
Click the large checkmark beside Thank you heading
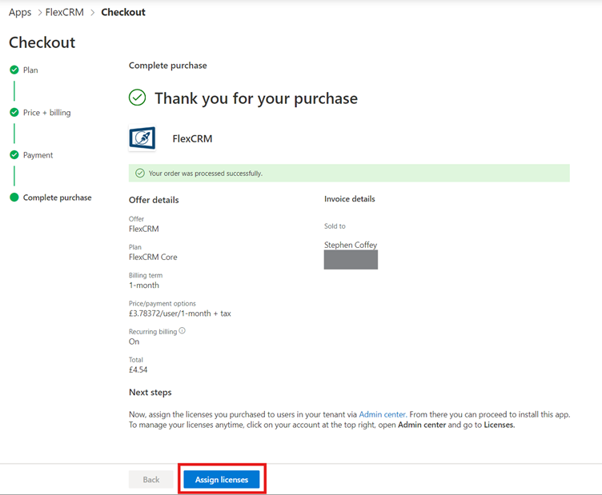click(x=138, y=98)
